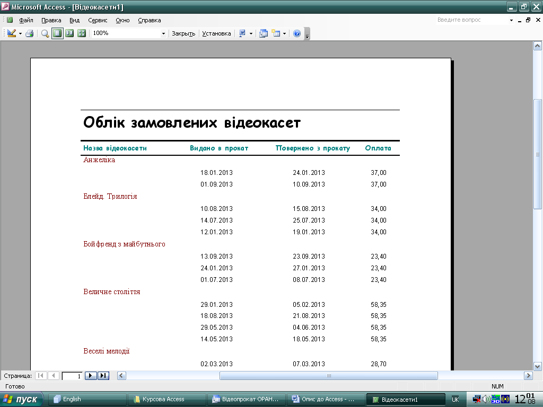The image size is (543, 407).
Task: Click the report control icon in menu bar
Action: pyautogui.click(x=10, y=20)
